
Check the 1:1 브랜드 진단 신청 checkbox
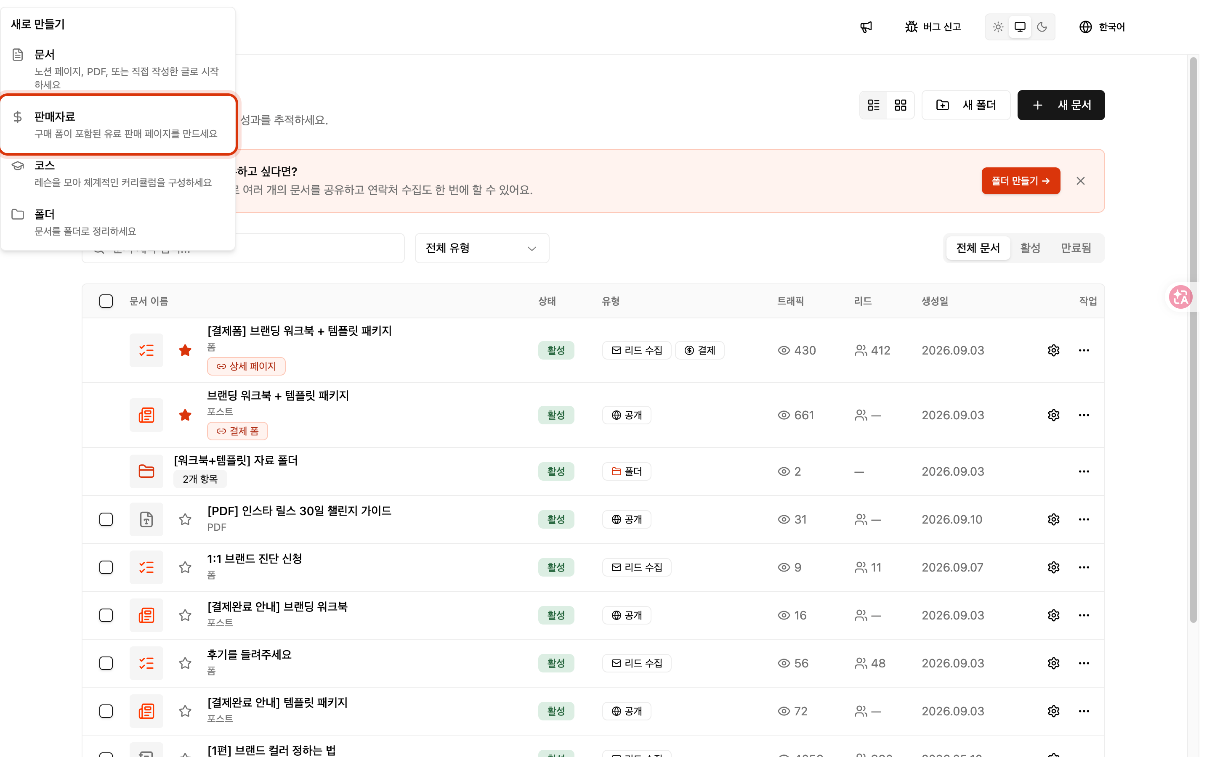[x=106, y=567]
